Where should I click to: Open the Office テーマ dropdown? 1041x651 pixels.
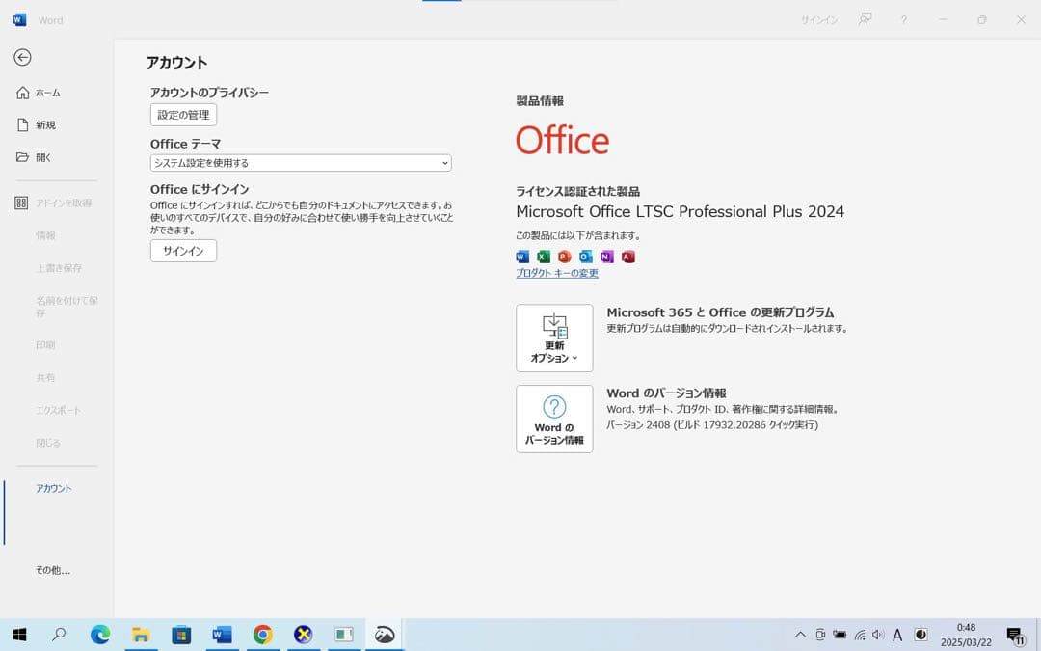pyautogui.click(x=300, y=162)
